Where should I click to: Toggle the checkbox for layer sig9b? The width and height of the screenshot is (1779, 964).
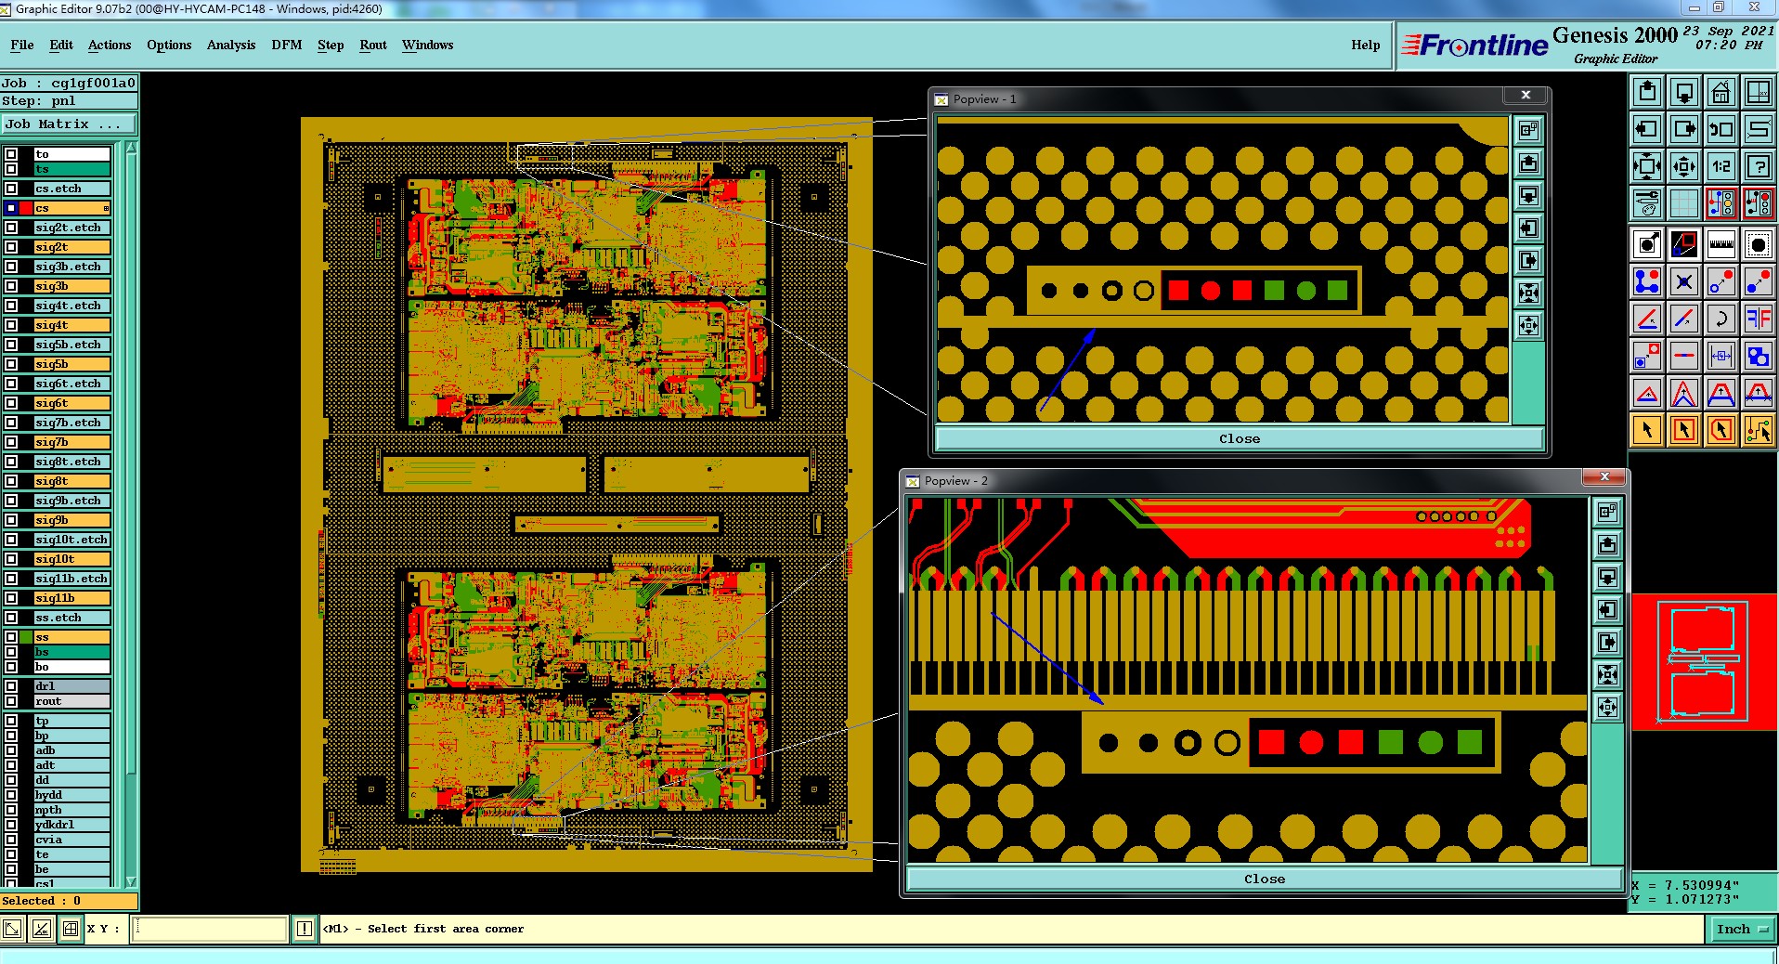[x=11, y=520]
